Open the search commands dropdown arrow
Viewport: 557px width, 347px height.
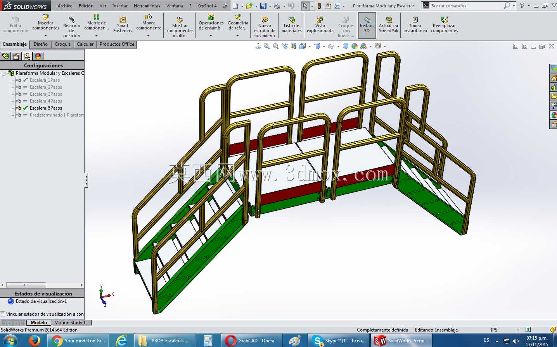pos(514,6)
